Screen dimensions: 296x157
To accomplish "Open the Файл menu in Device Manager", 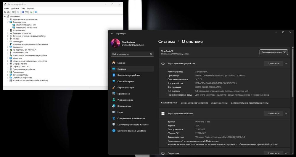I will [x=7, y=9].
